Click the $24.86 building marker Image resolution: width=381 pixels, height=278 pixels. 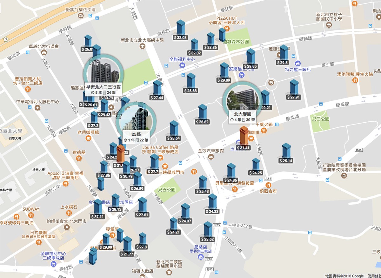pos(231,173)
